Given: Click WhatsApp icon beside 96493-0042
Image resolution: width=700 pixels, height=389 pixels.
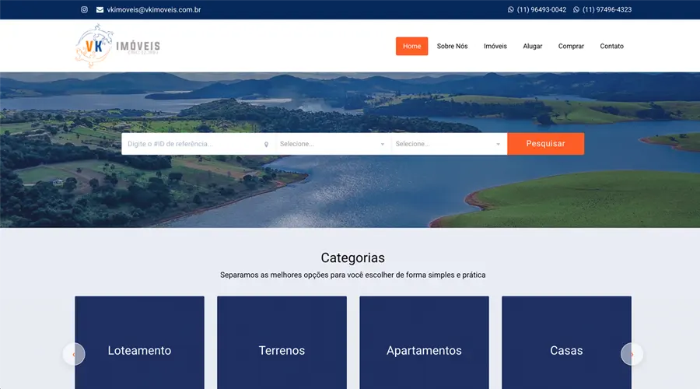Looking at the screenshot, I should point(511,10).
